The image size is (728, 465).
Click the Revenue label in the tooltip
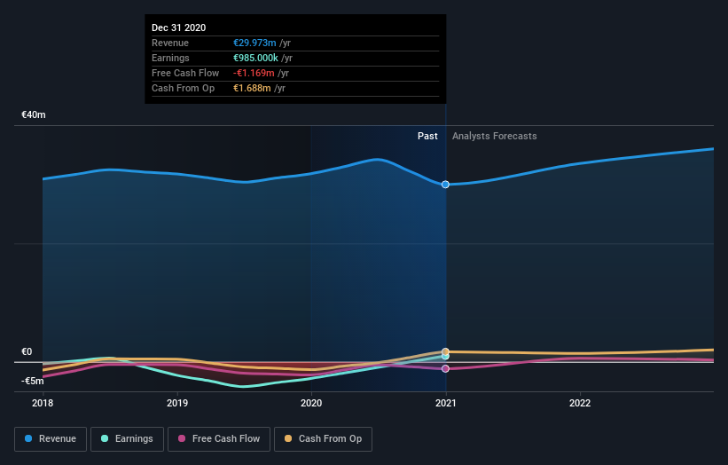click(170, 43)
